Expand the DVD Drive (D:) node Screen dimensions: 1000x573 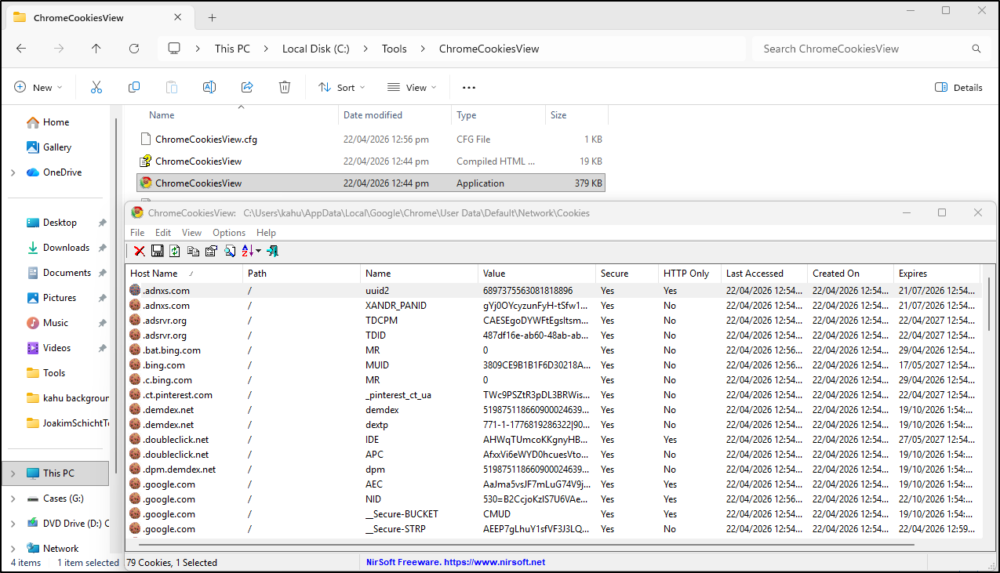(13, 524)
